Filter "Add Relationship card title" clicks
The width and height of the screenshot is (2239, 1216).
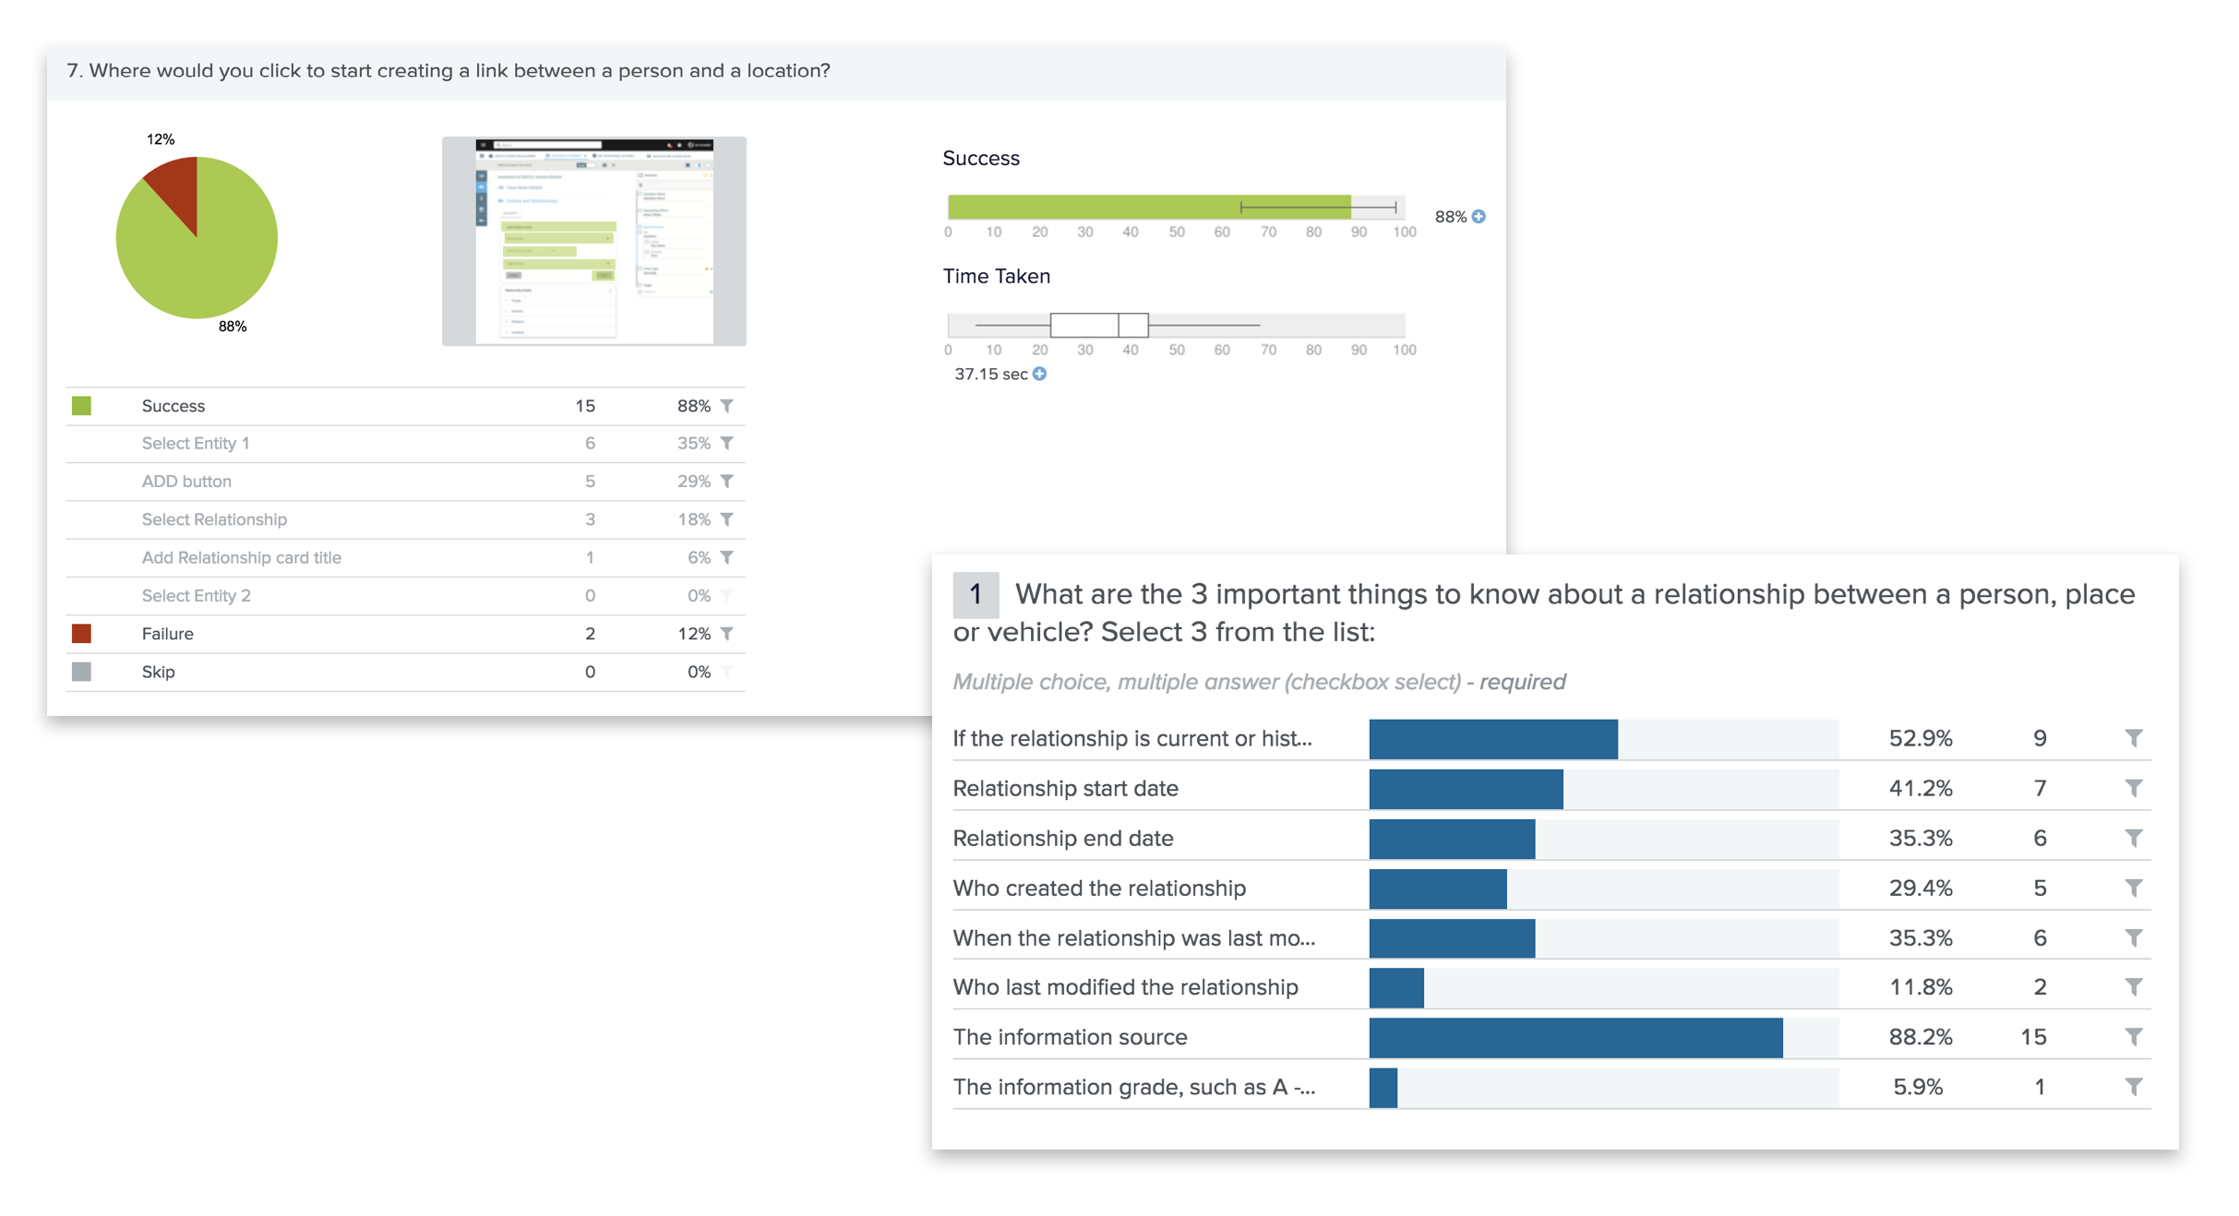click(x=728, y=557)
